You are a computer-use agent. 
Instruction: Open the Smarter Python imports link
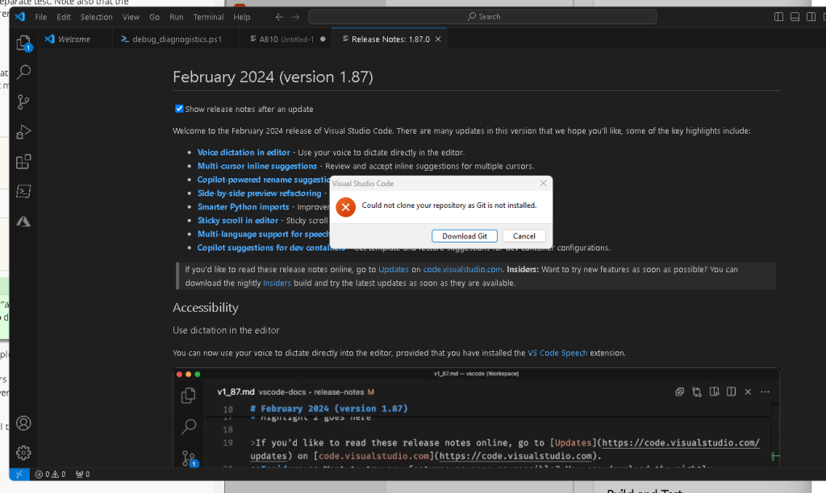coord(243,207)
